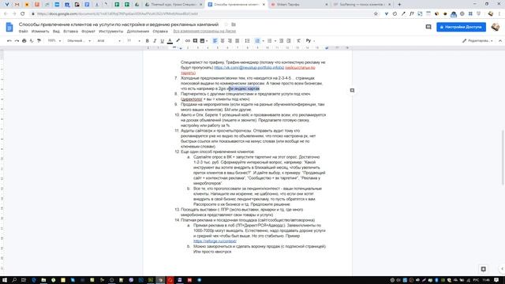The image size is (505, 284).
Task: Insert a link with the chain icon
Action: [x=188, y=41]
